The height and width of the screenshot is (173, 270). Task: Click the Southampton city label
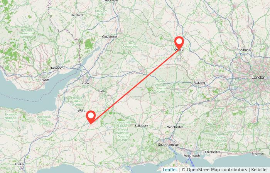[x=169, y=145]
